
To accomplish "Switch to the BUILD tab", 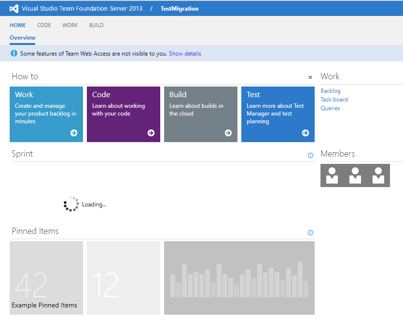I will click(97, 25).
